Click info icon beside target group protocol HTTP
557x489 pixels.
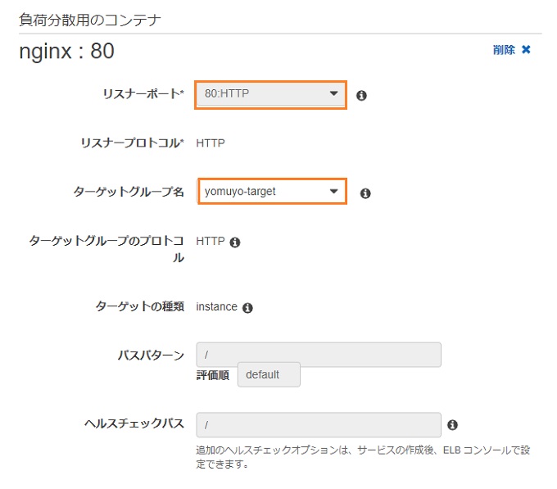pyautogui.click(x=235, y=242)
